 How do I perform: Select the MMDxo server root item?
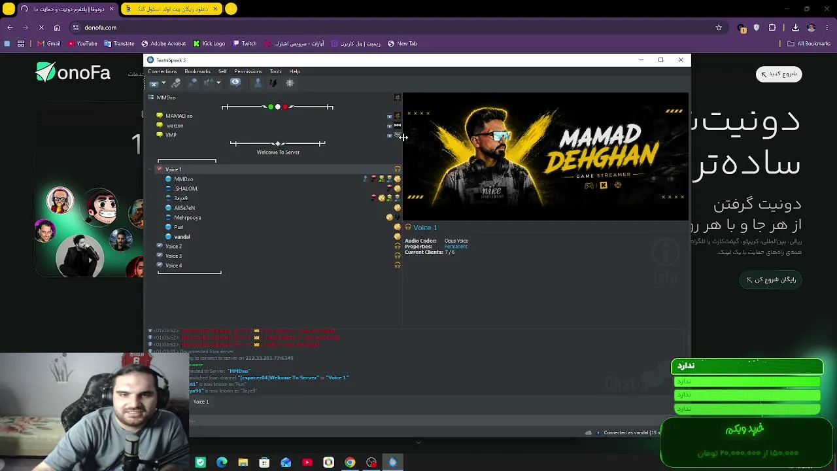166,97
